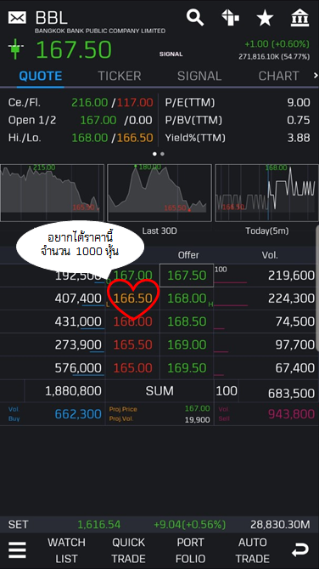Open the envelope messages icon
Screen dimensions: 319x569
point(17,17)
